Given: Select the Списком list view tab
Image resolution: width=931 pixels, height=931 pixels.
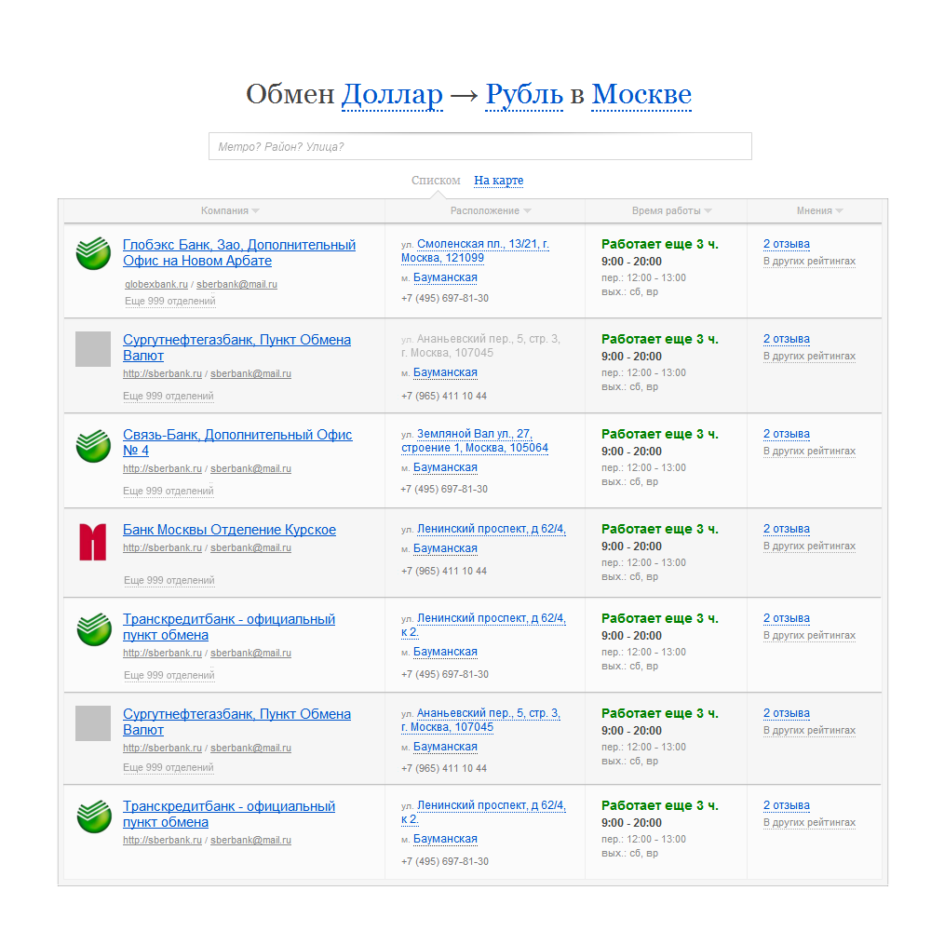Looking at the screenshot, I should 436,181.
